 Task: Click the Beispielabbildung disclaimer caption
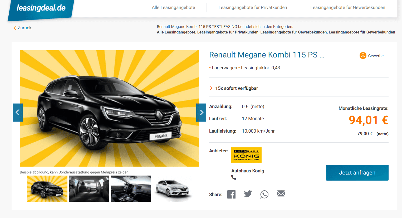(x=75, y=172)
